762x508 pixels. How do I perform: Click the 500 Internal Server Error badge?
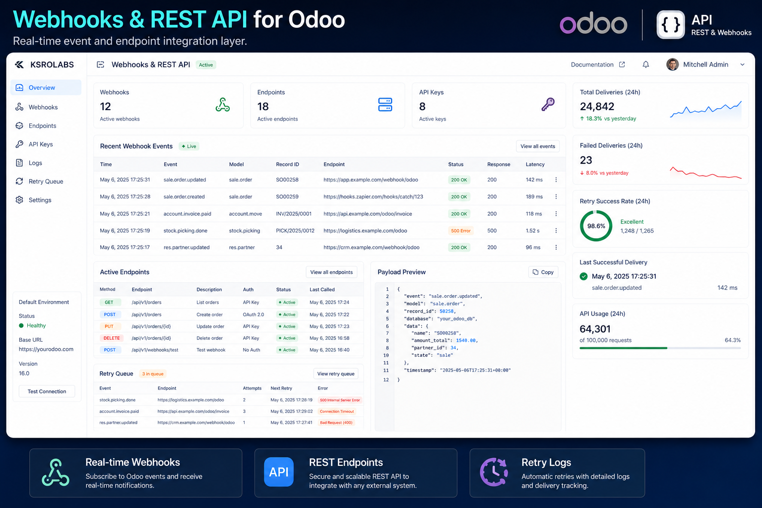pyautogui.click(x=340, y=400)
